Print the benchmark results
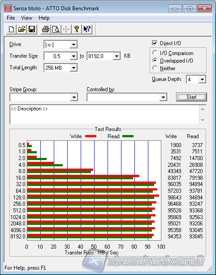Viewport: 216px width, 275px height. pyautogui.click(x=46, y=29)
